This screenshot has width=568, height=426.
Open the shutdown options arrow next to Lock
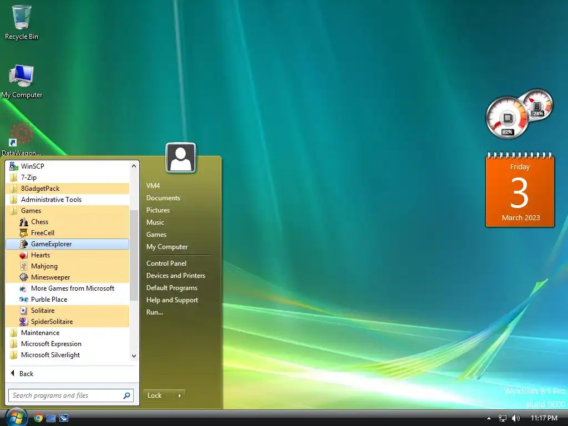pos(179,395)
